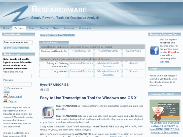183x137 pixels.
Task: Open Pricing info for Students
Action: click(x=133, y=63)
